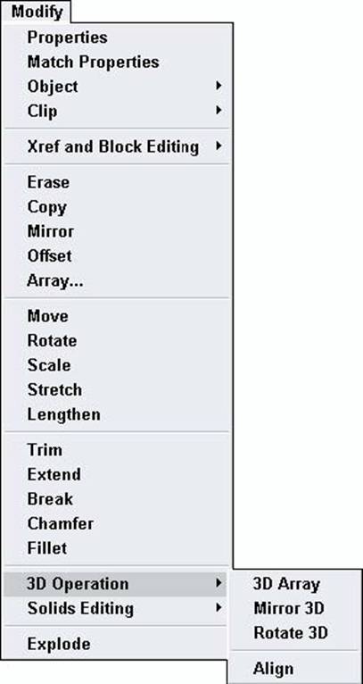Open the Properties menu entry
Screen dimensions: 363x684
(116, 38)
